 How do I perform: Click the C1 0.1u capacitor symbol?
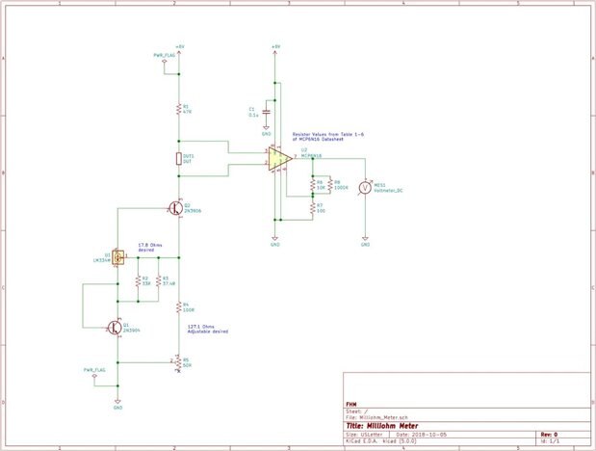pos(266,113)
